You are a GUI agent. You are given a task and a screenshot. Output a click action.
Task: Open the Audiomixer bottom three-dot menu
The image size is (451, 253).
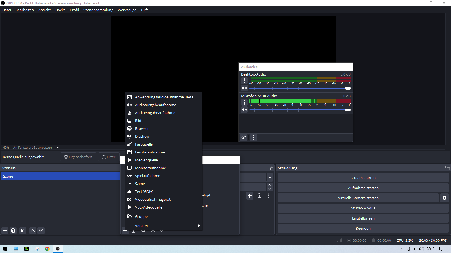(253, 137)
